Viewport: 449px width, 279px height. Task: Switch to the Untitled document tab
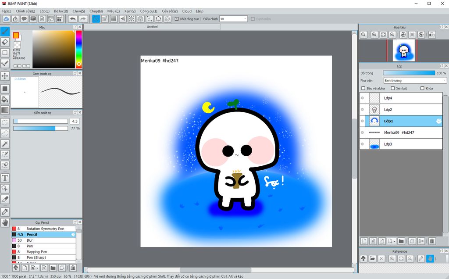click(x=152, y=27)
